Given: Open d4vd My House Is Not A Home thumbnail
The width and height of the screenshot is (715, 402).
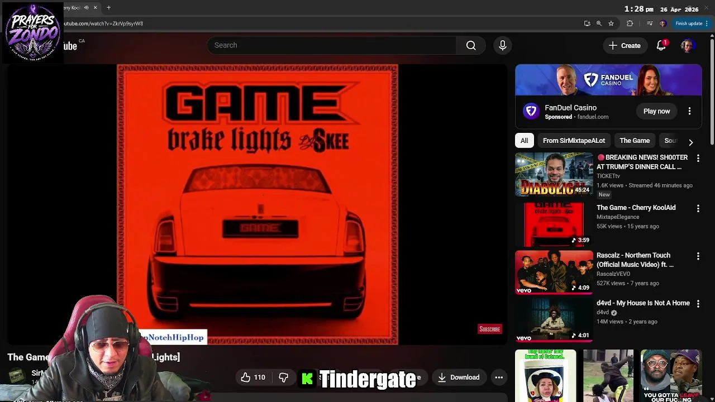Looking at the screenshot, I should [x=553, y=319].
